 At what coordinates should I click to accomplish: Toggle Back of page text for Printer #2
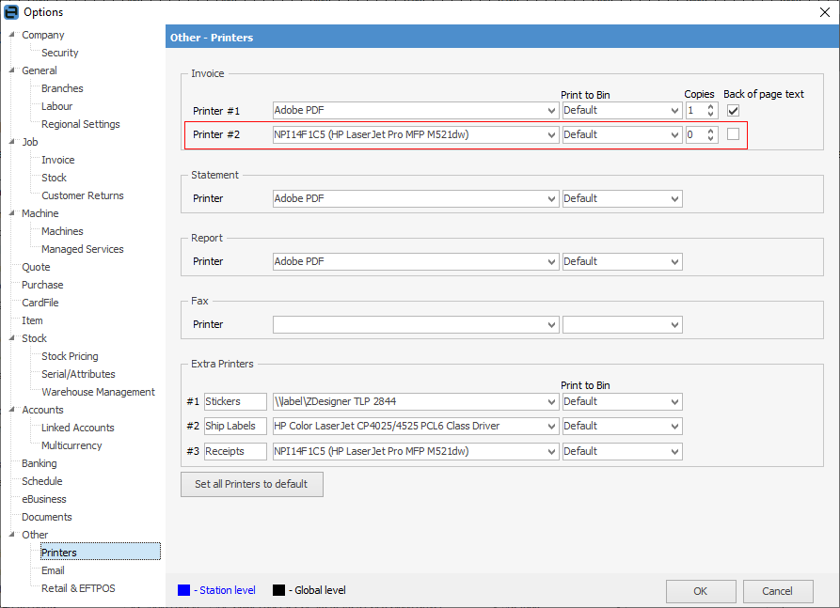point(733,134)
